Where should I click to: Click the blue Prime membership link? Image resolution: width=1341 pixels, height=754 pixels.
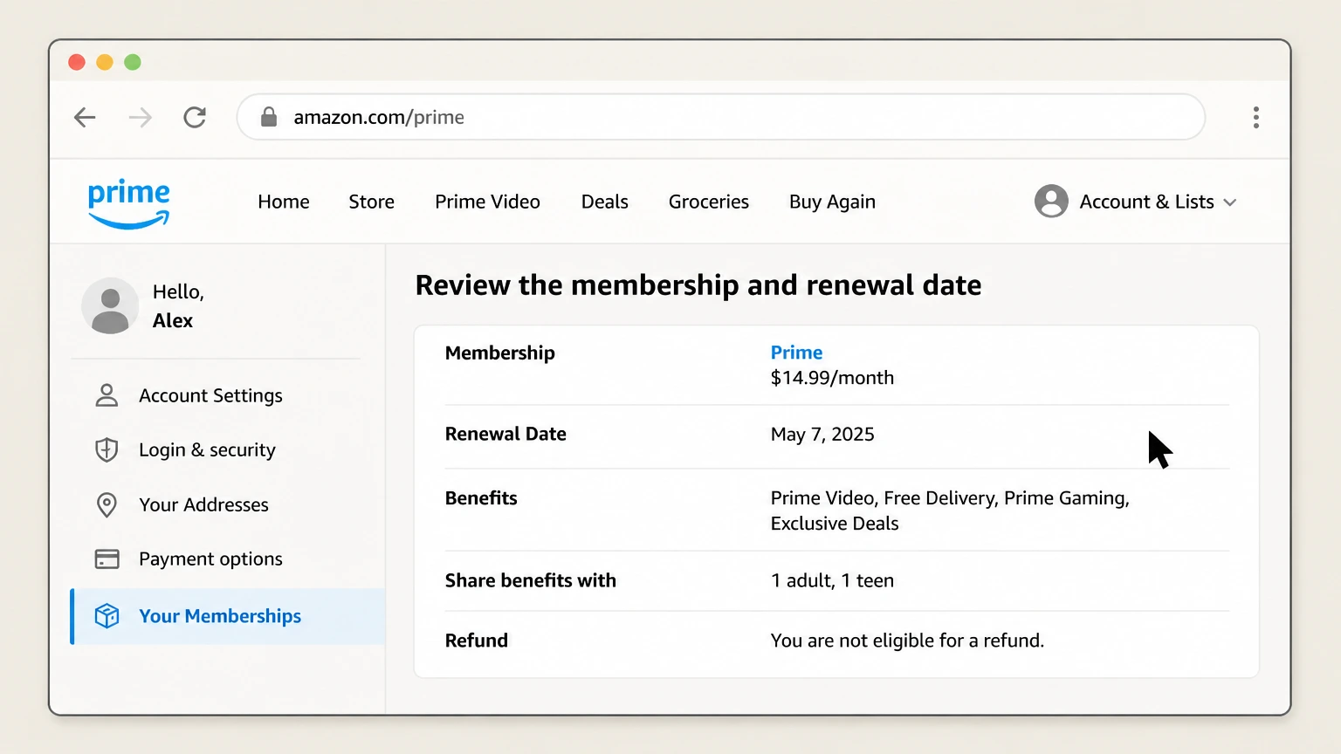coord(796,353)
